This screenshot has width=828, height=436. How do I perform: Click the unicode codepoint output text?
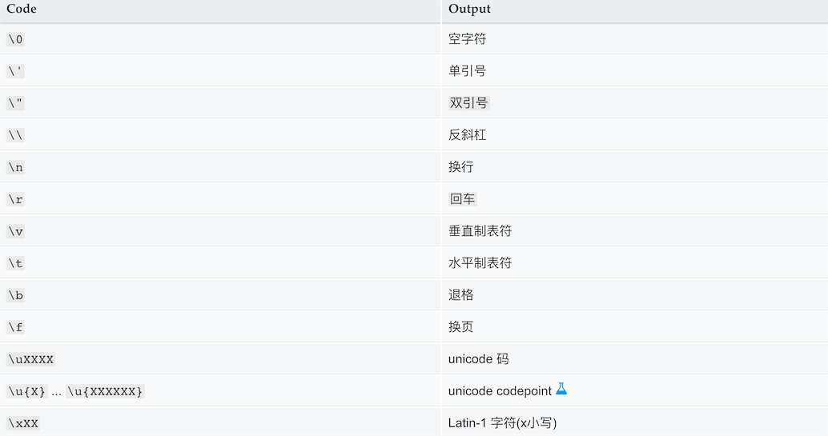(500, 391)
